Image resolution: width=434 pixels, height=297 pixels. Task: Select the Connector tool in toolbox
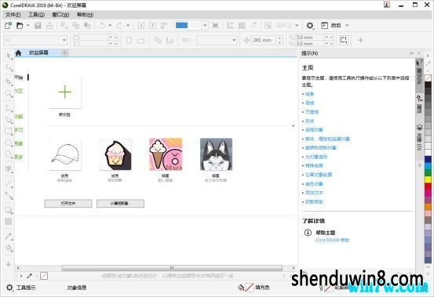point(9,195)
